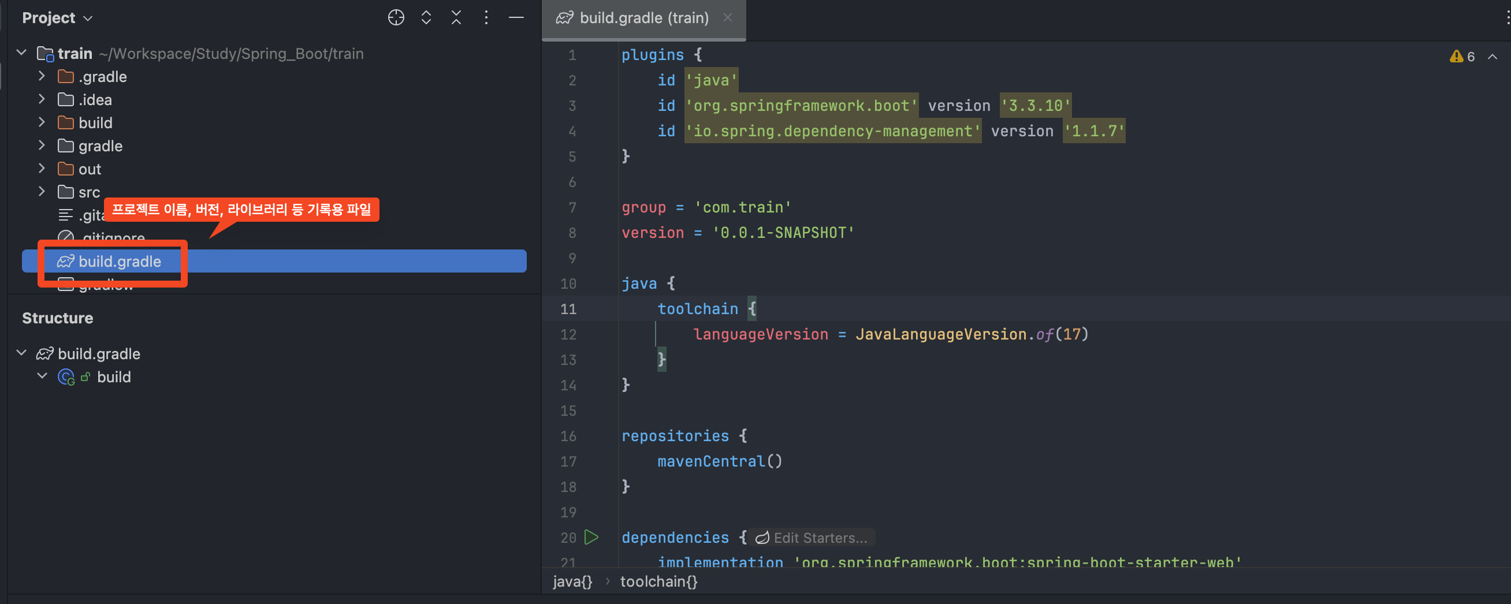The height and width of the screenshot is (604, 1511).
Task: Open the editor tabs three-dot menu
Action: pos(1507,17)
